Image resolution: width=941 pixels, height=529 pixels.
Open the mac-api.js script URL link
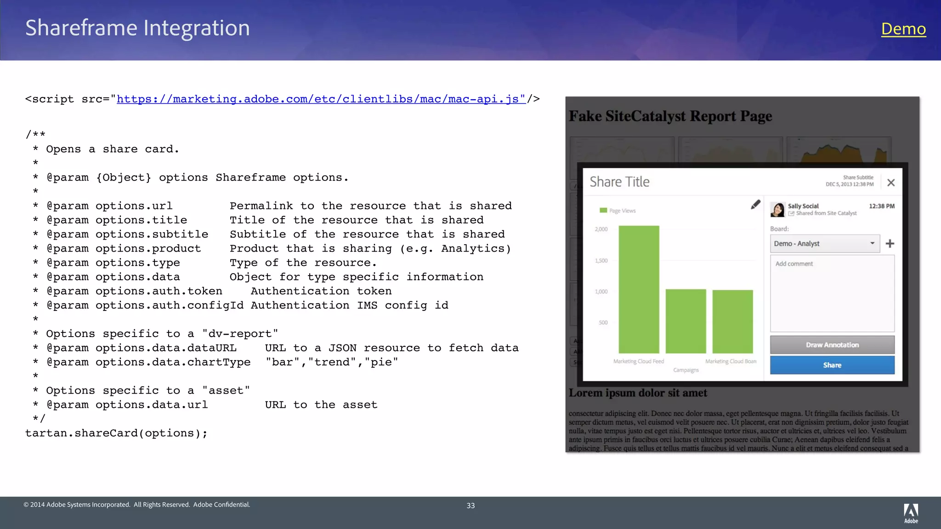point(321,99)
